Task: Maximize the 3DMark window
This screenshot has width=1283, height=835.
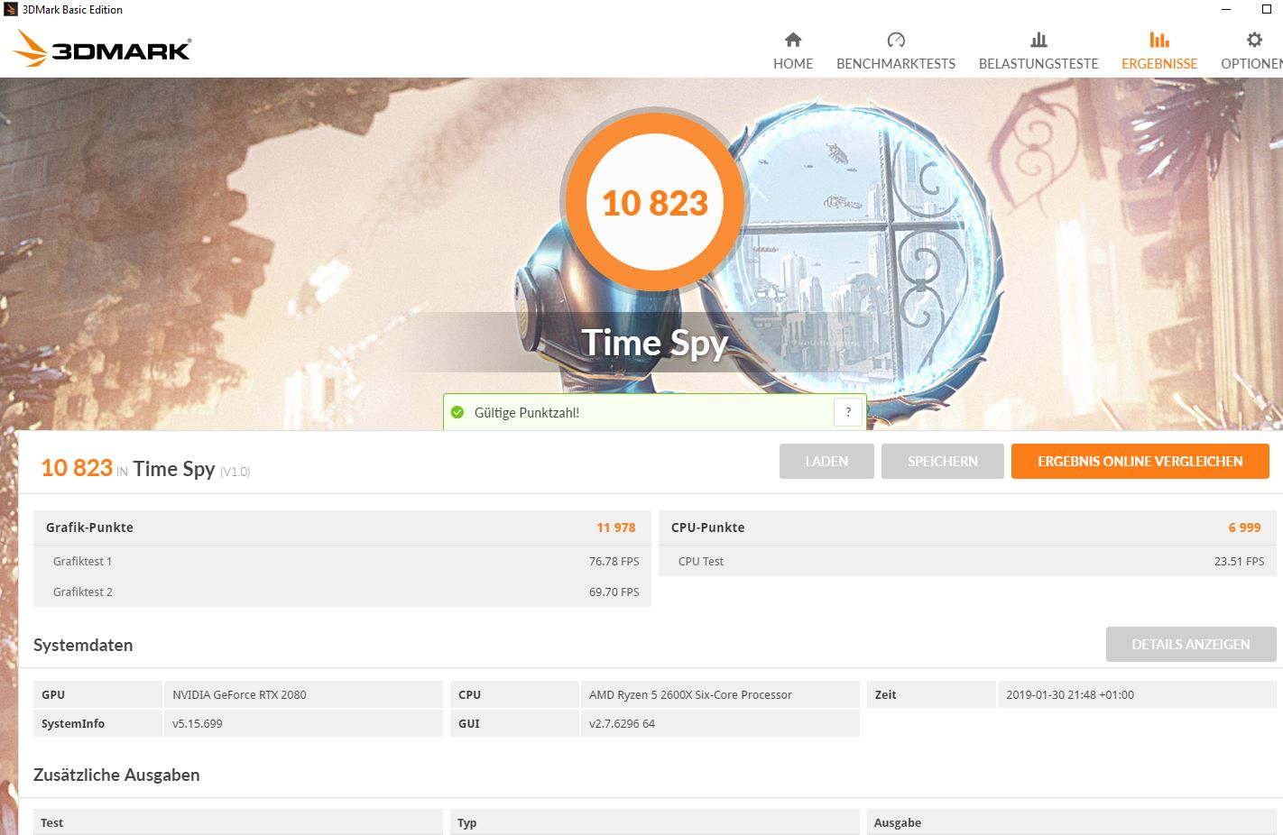Action: click(1267, 9)
